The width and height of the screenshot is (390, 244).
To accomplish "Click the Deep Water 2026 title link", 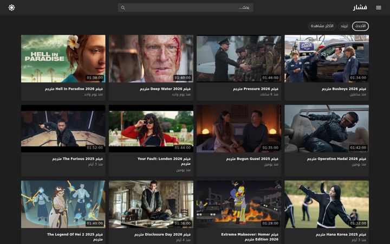I will coord(165,89).
